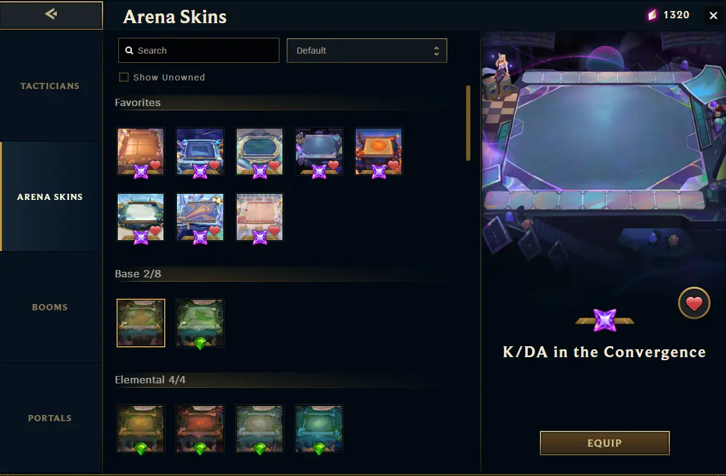Click the Search arena skins input field

199,51
